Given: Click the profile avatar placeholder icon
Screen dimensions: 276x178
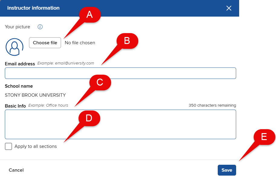Looking at the screenshot, I should (14, 47).
